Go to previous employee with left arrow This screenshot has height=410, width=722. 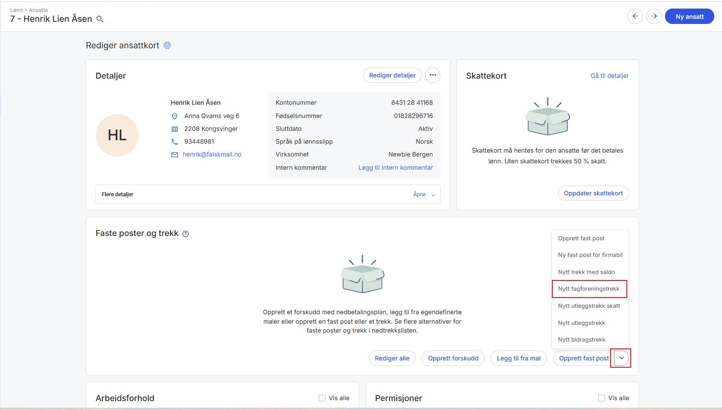click(635, 17)
